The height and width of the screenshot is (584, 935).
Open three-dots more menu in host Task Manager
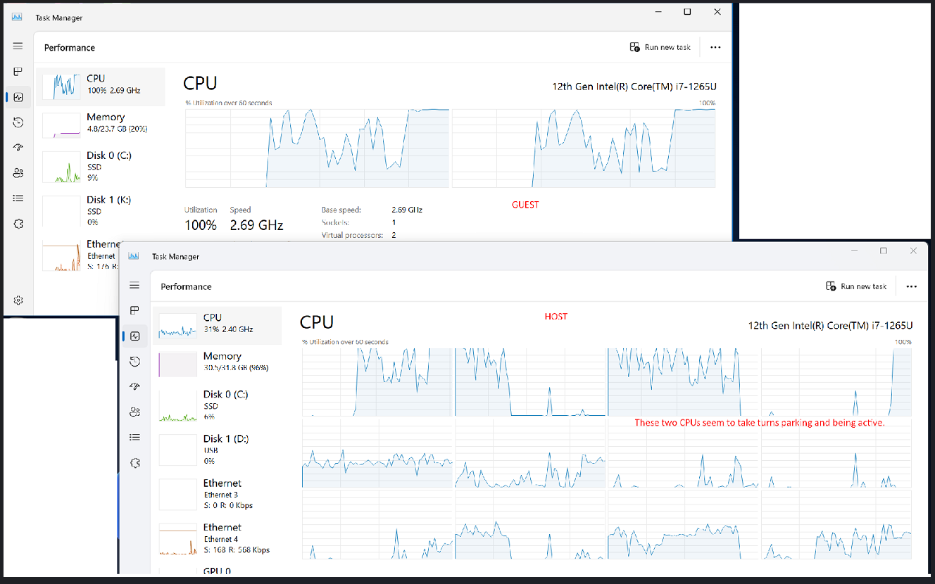912,286
